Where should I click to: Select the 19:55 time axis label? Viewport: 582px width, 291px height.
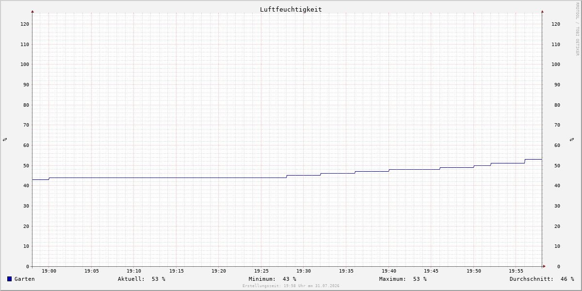click(516, 271)
